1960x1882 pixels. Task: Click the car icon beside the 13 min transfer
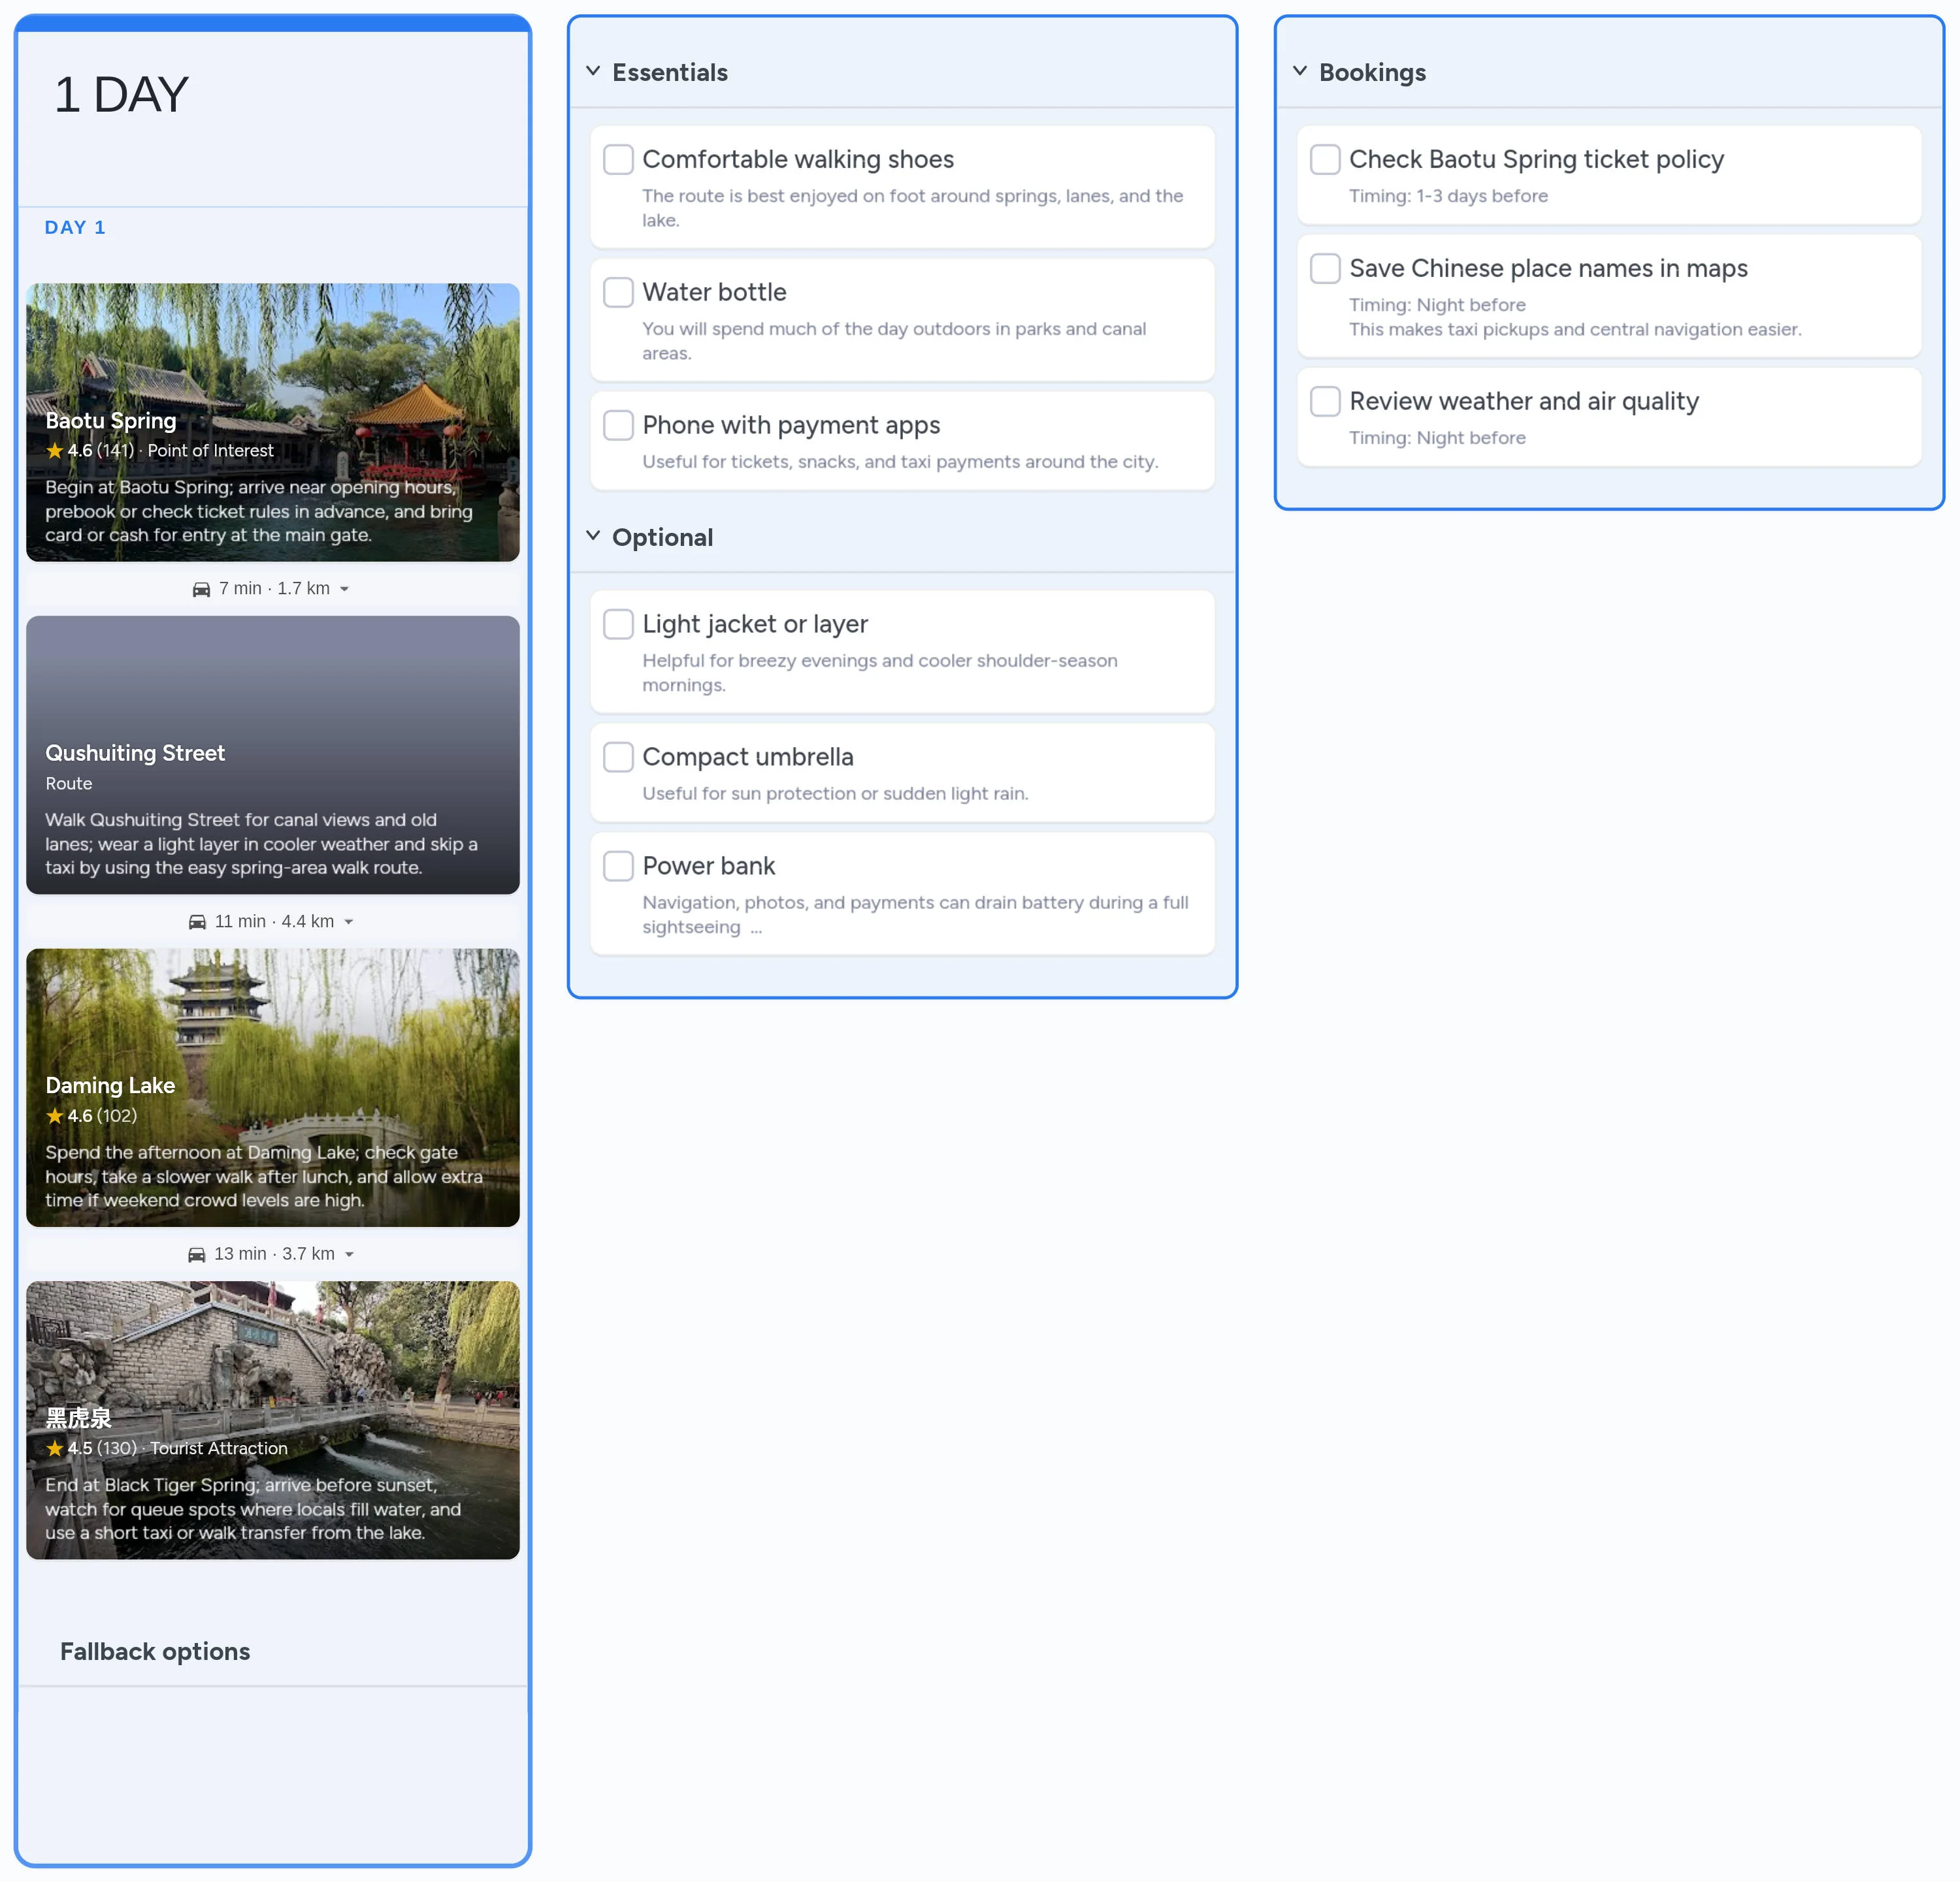(197, 1252)
